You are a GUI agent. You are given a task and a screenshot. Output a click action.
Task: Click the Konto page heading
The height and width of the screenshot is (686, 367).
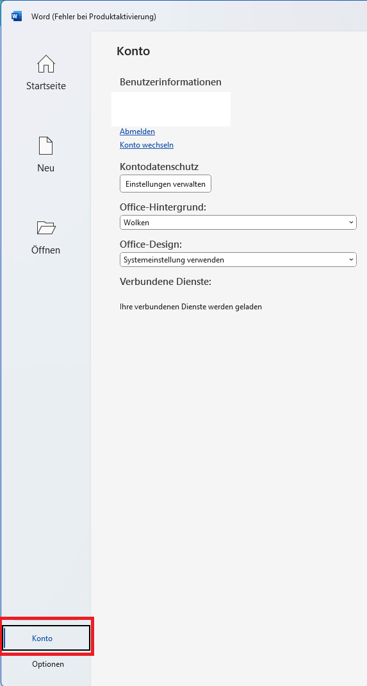pyautogui.click(x=133, y=51)
